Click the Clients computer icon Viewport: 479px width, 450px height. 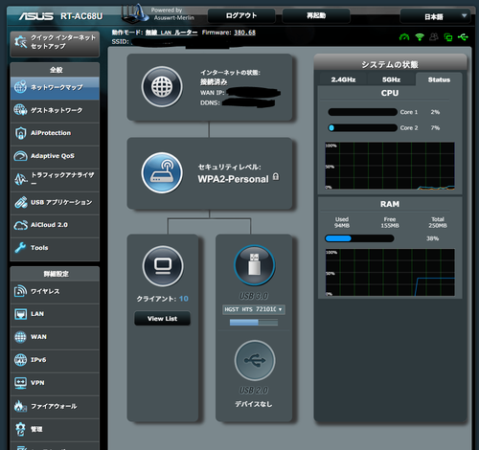163,266
